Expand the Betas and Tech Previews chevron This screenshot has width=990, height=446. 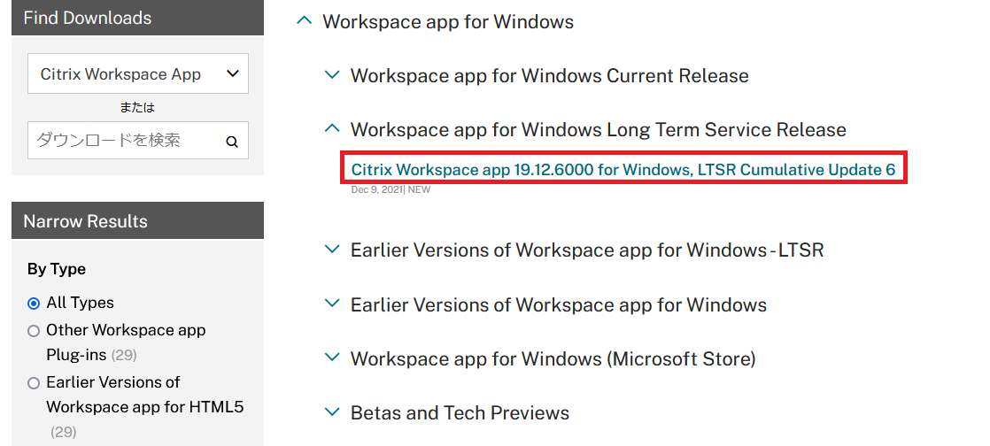[x=332, y=412]
